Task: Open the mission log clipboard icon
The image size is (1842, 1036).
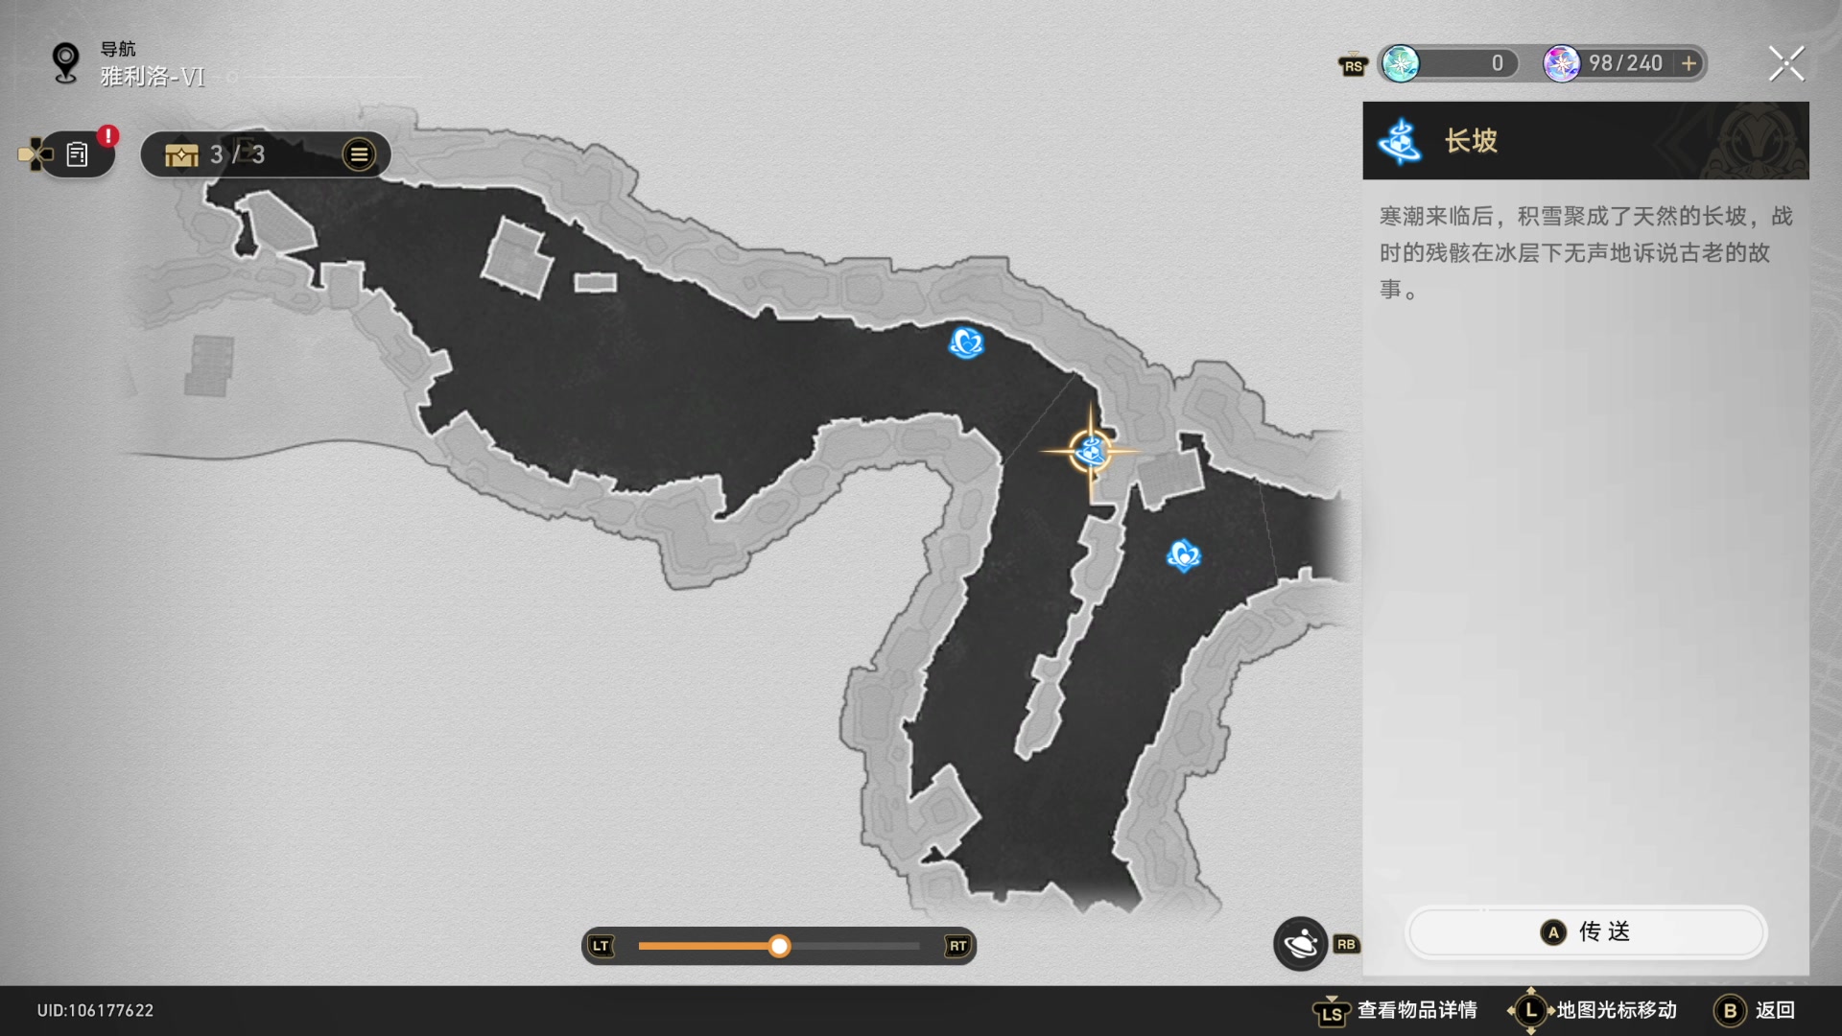Action: 78,154
